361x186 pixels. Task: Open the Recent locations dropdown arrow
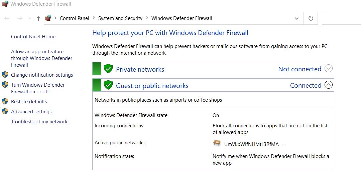point(30,18)
